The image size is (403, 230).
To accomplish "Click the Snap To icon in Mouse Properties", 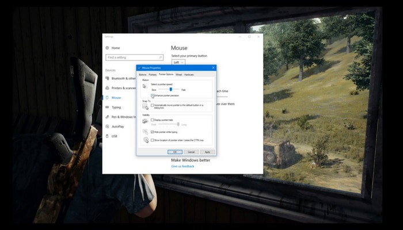I will [x=146, y=106].
